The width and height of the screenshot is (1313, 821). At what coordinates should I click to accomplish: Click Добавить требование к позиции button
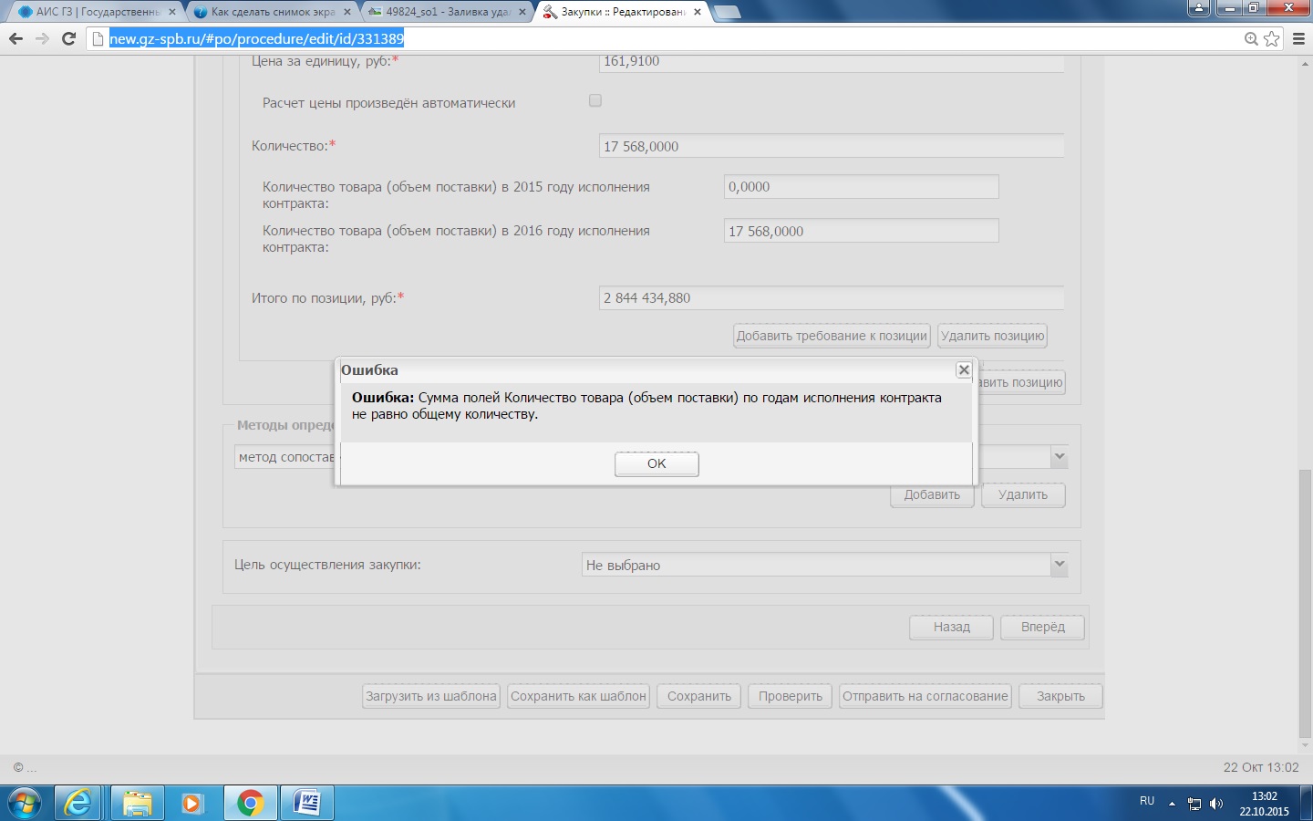coord(832,336)
